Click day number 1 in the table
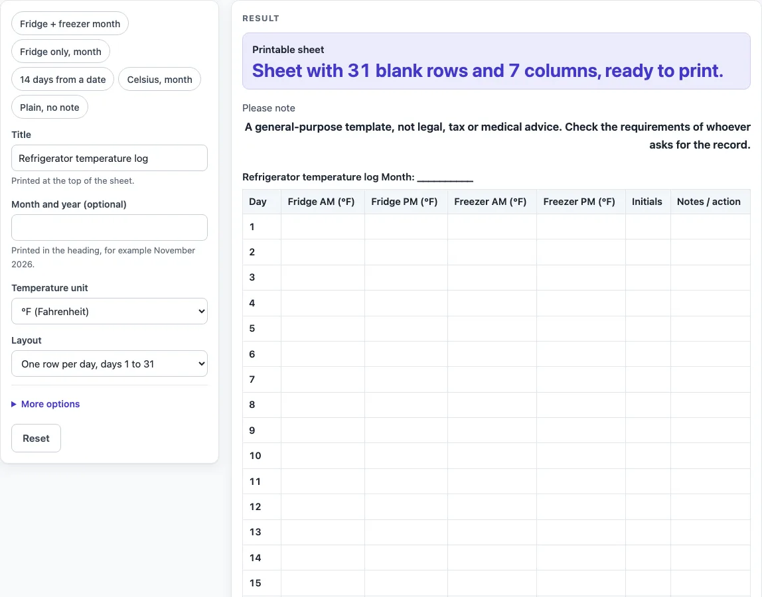Viewport: 762px width, 597px height. click(x=252, y=227)
